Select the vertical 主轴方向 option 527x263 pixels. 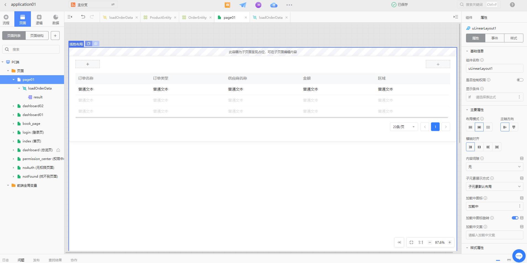tap(514, 127)
